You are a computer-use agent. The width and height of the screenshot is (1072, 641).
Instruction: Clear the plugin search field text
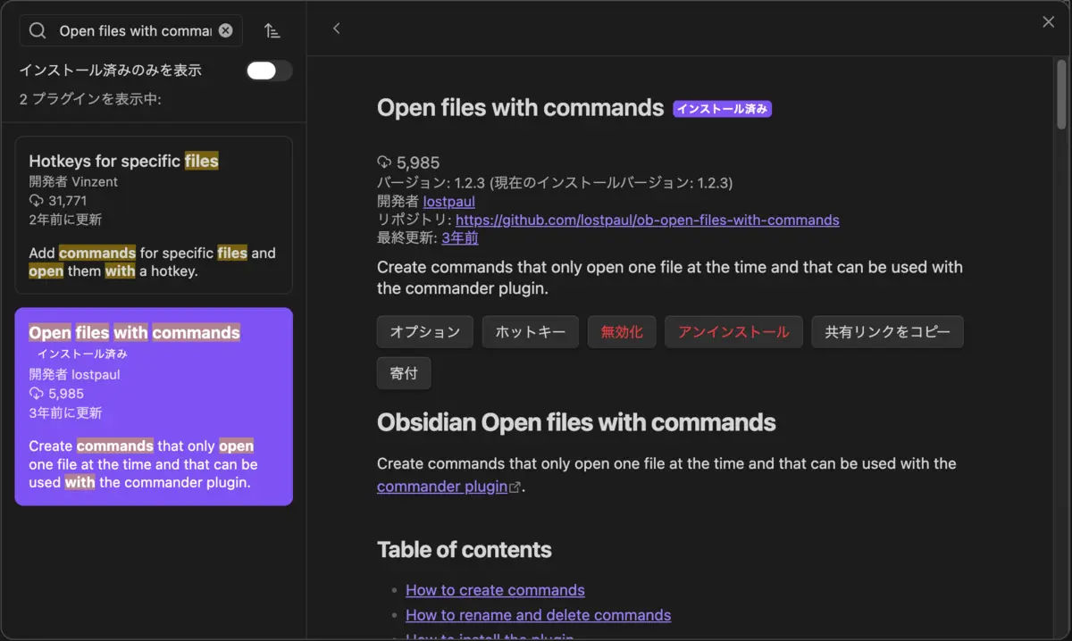pos(226,30)
